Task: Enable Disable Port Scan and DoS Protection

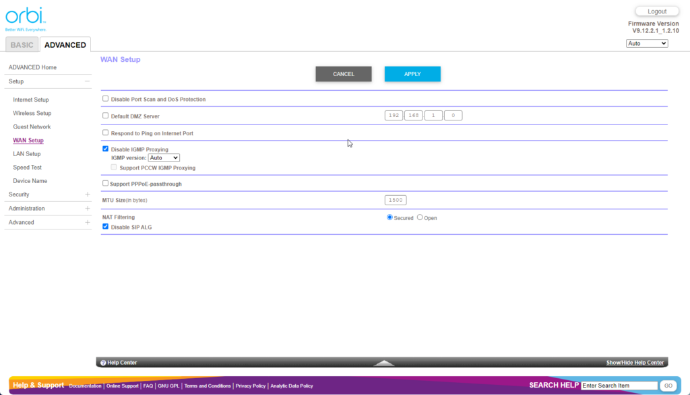Action: point(105,98)
